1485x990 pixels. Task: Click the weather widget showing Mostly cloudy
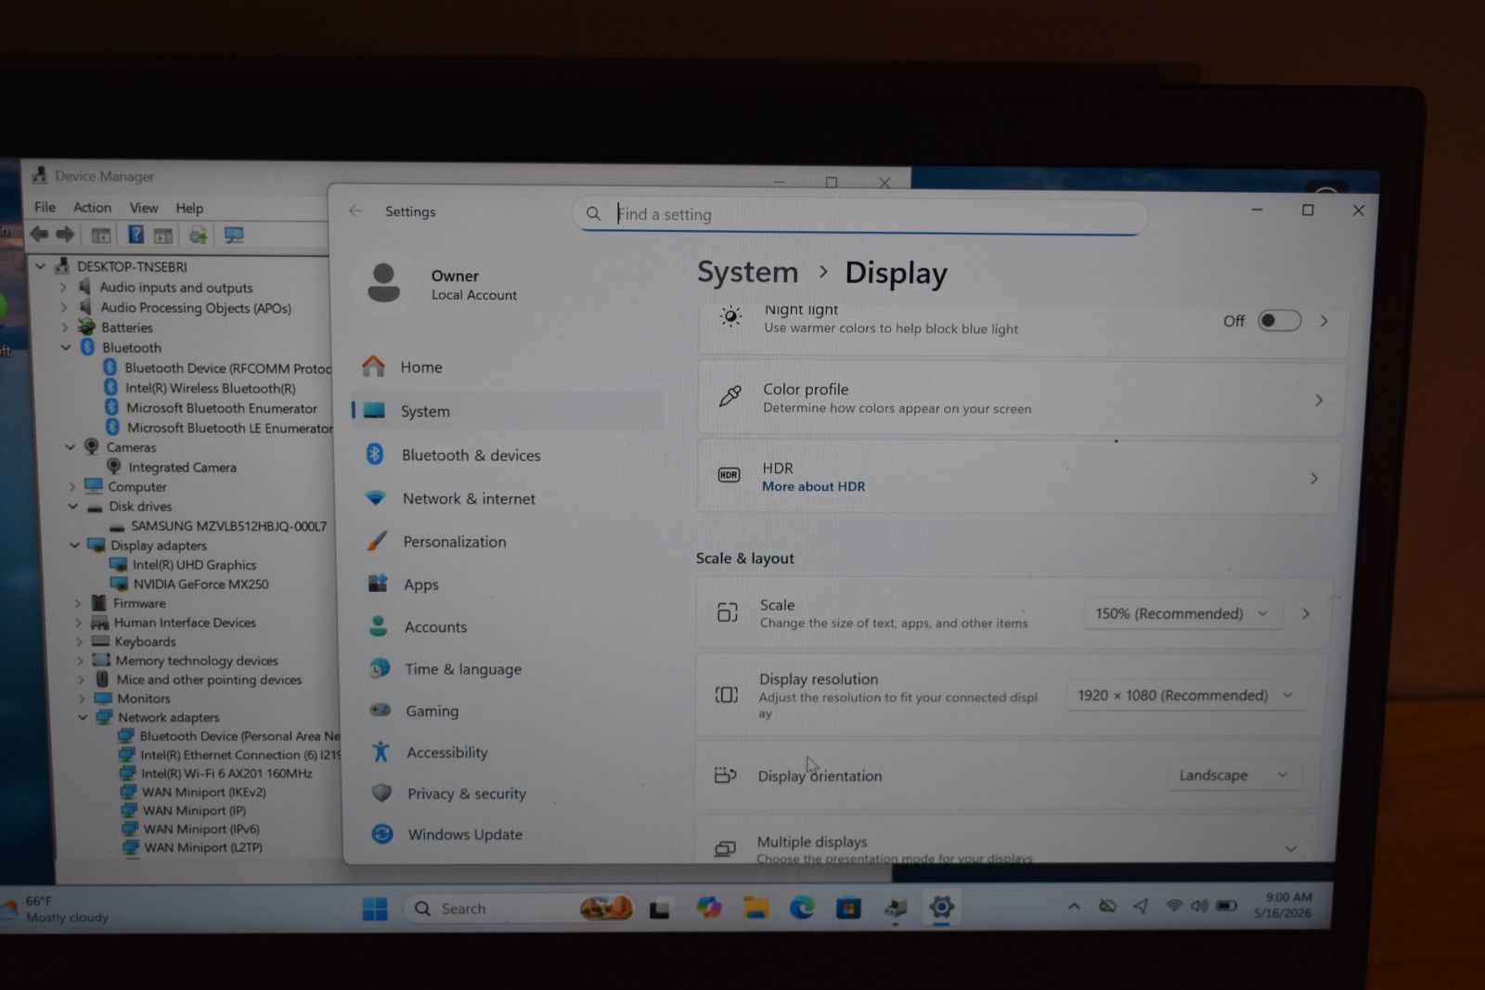56,908
